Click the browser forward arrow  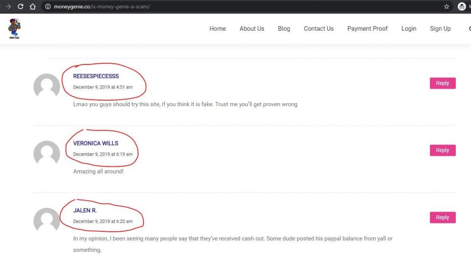tap(8, 6)
